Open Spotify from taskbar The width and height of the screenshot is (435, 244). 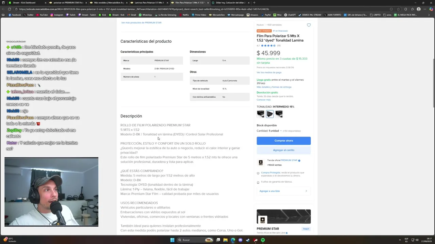[x=263, y=240]
